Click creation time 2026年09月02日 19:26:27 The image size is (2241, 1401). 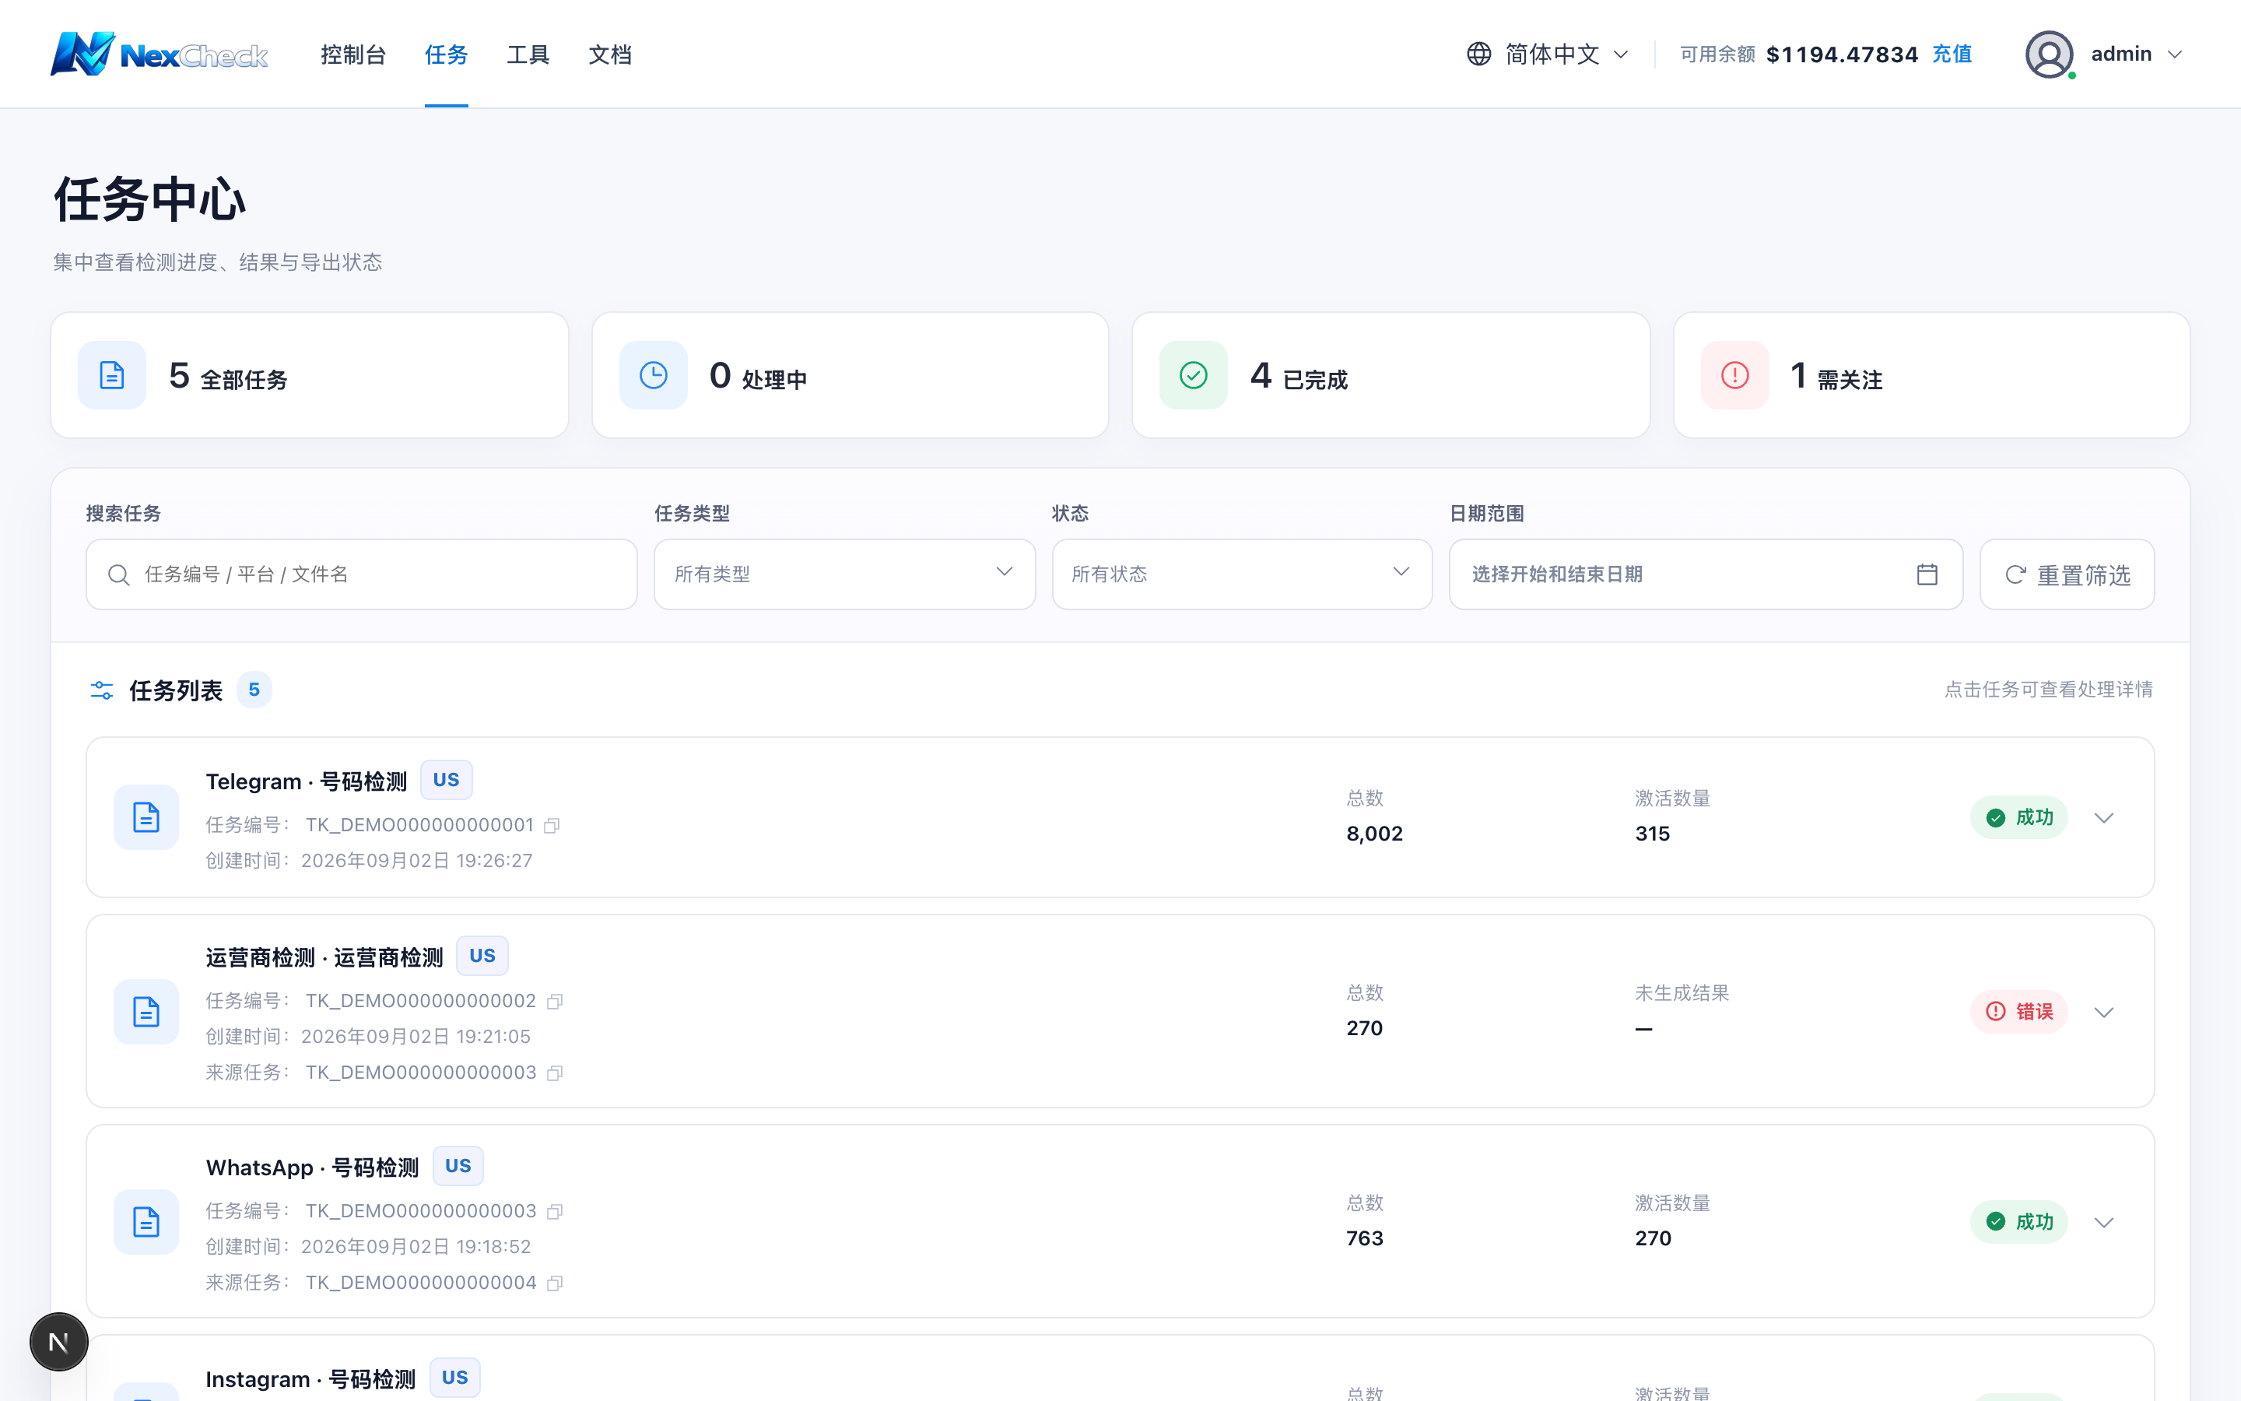pos(417,861)
